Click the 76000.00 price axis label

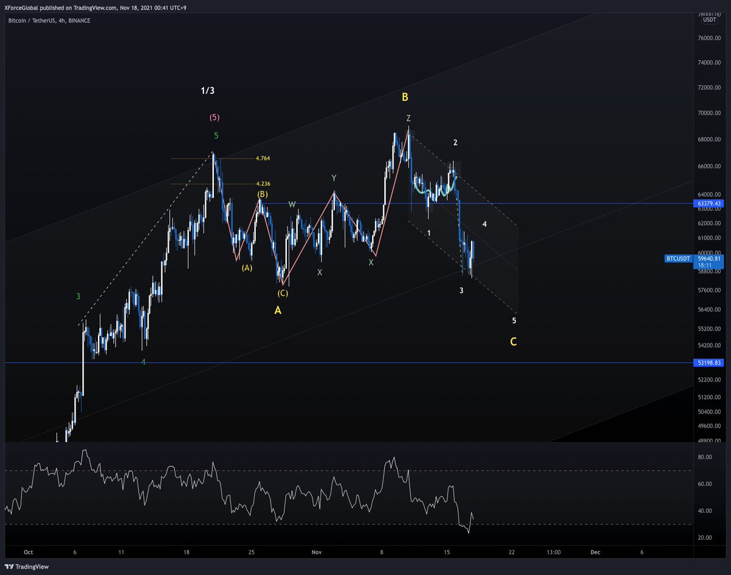709,38
